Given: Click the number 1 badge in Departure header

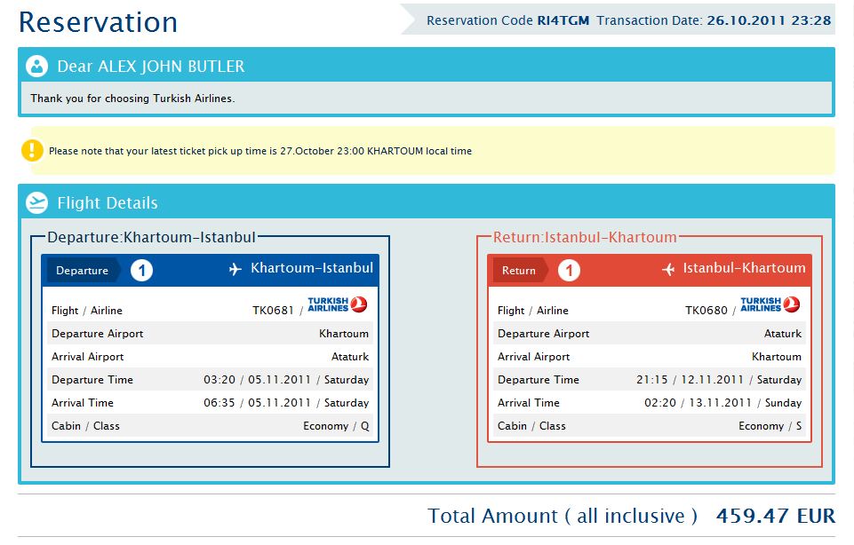Looking at the screenshot, I should (141, 271).
